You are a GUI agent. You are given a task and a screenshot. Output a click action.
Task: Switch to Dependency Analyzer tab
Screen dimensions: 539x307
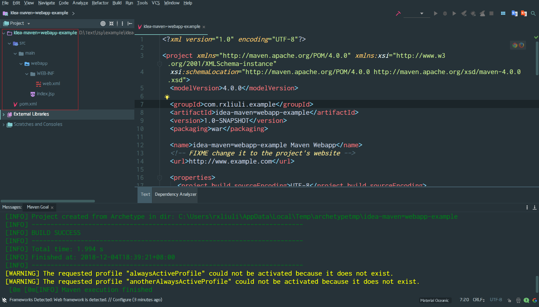point(176,194)
